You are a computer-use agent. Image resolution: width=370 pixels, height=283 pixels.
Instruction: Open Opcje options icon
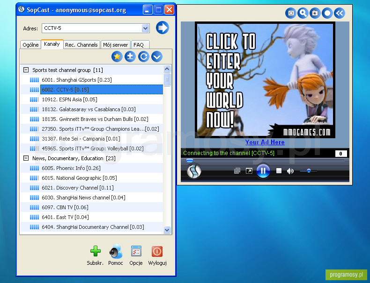pyautogui.click(x=136, y=251)
